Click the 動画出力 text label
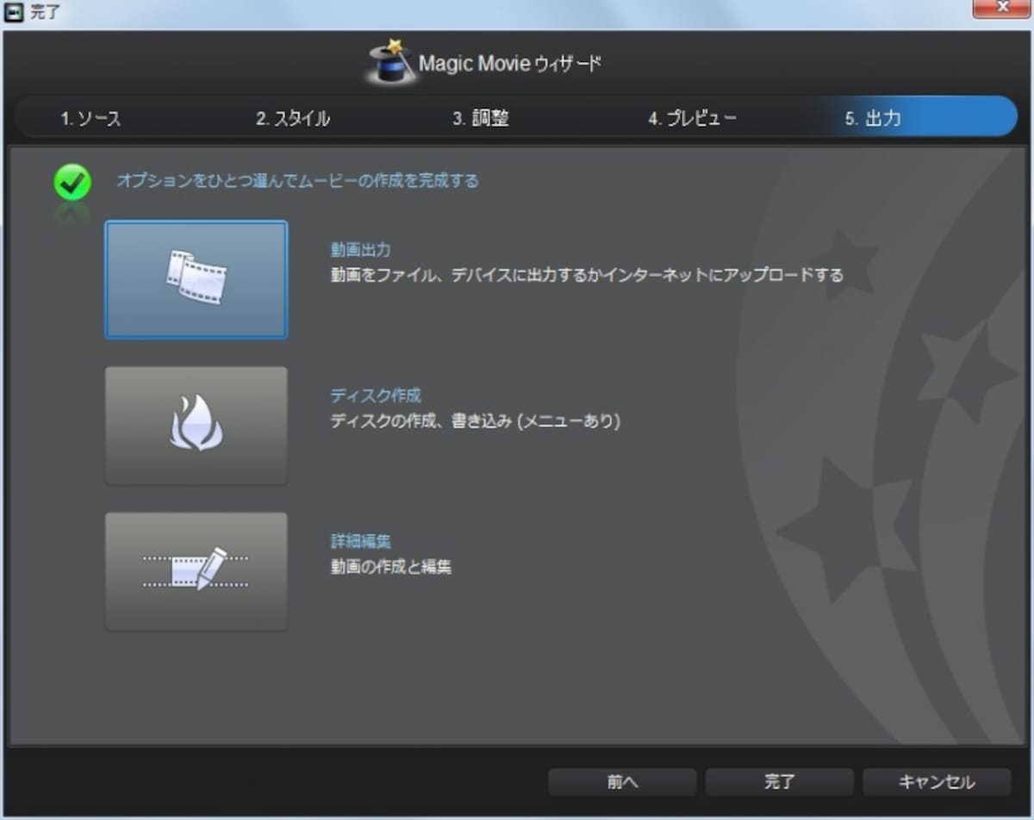 click(x=360, y=250)
